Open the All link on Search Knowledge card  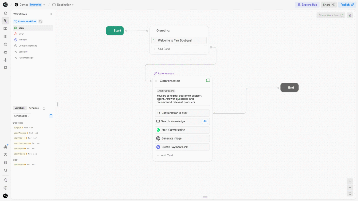click(x=205, y=121)
